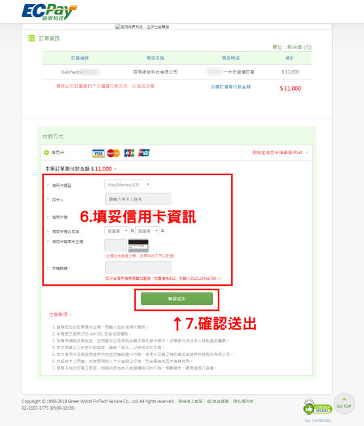Select the credit card payment radio button

(46, 153)
